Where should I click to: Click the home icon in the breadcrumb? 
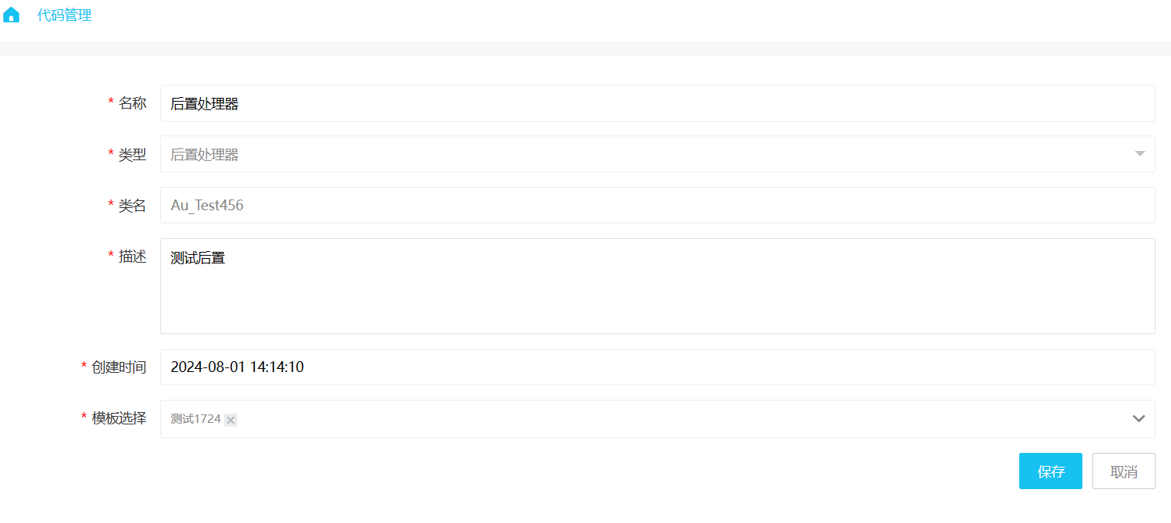click(12, 15)
